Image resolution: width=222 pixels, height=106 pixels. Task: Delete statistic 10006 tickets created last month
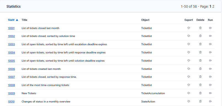(200, 69)
